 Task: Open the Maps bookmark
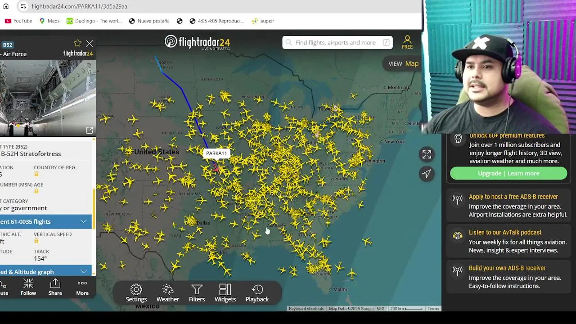[x=49, y=21]
